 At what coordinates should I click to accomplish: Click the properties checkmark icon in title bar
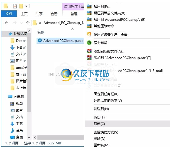click(15, 6)
